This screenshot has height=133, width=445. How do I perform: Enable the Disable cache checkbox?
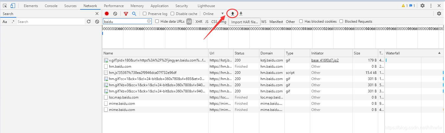(x=172, y=14)
